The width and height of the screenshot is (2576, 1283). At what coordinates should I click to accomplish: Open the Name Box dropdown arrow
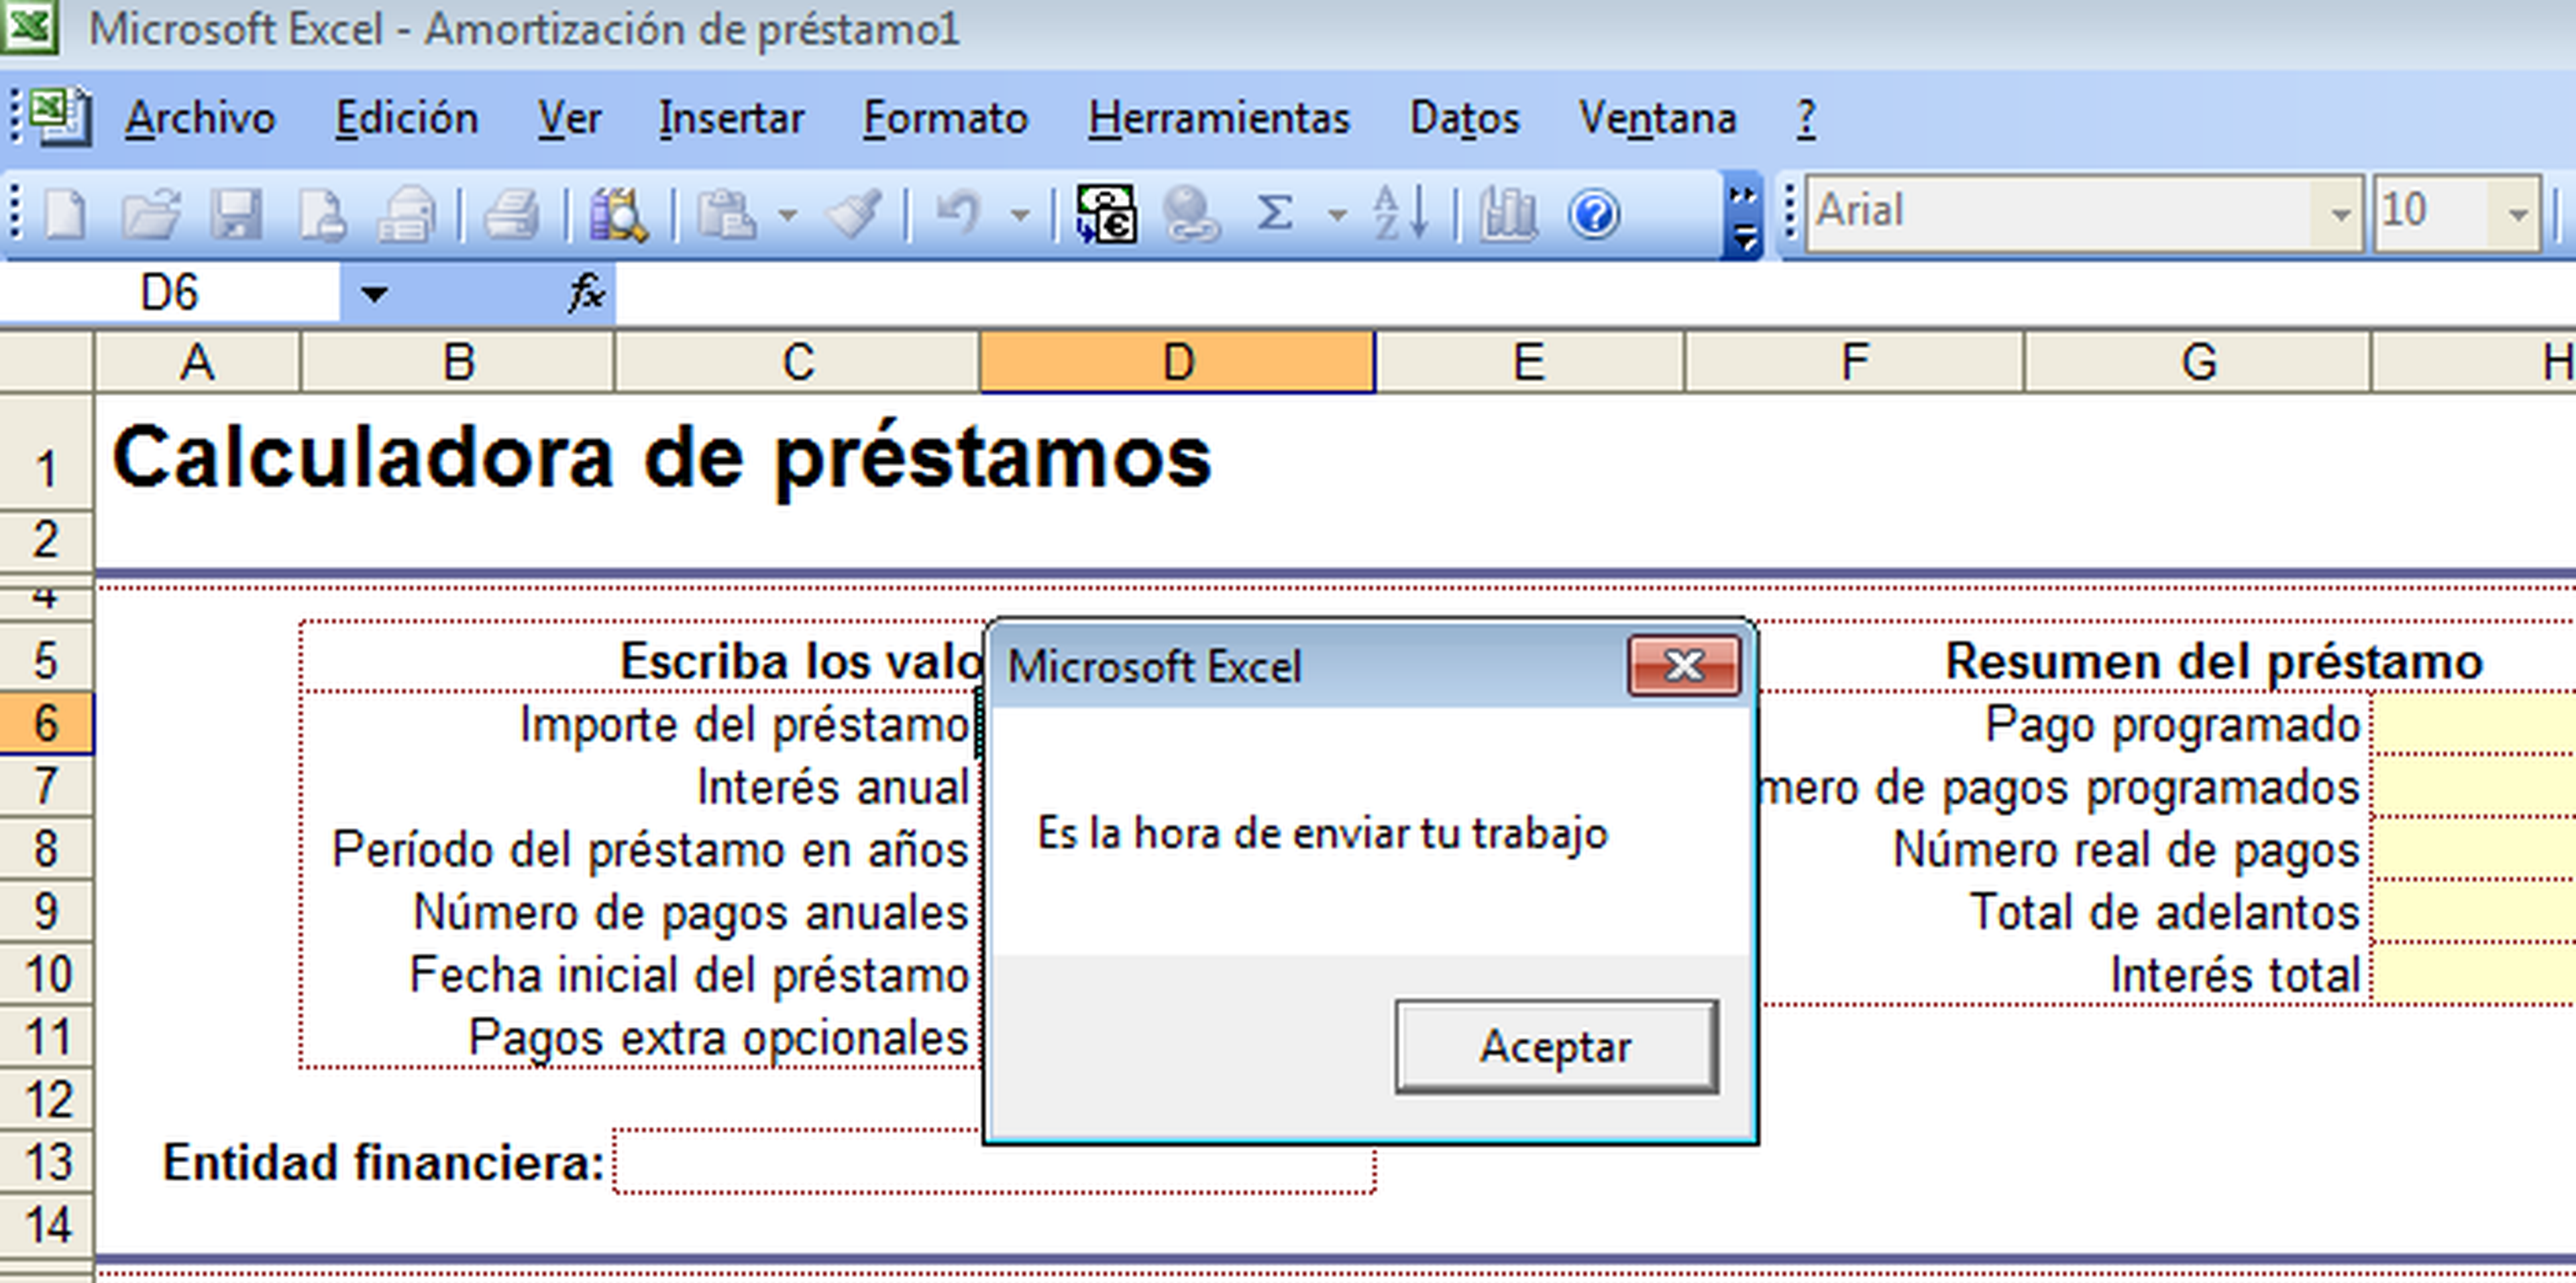[374, 294]
